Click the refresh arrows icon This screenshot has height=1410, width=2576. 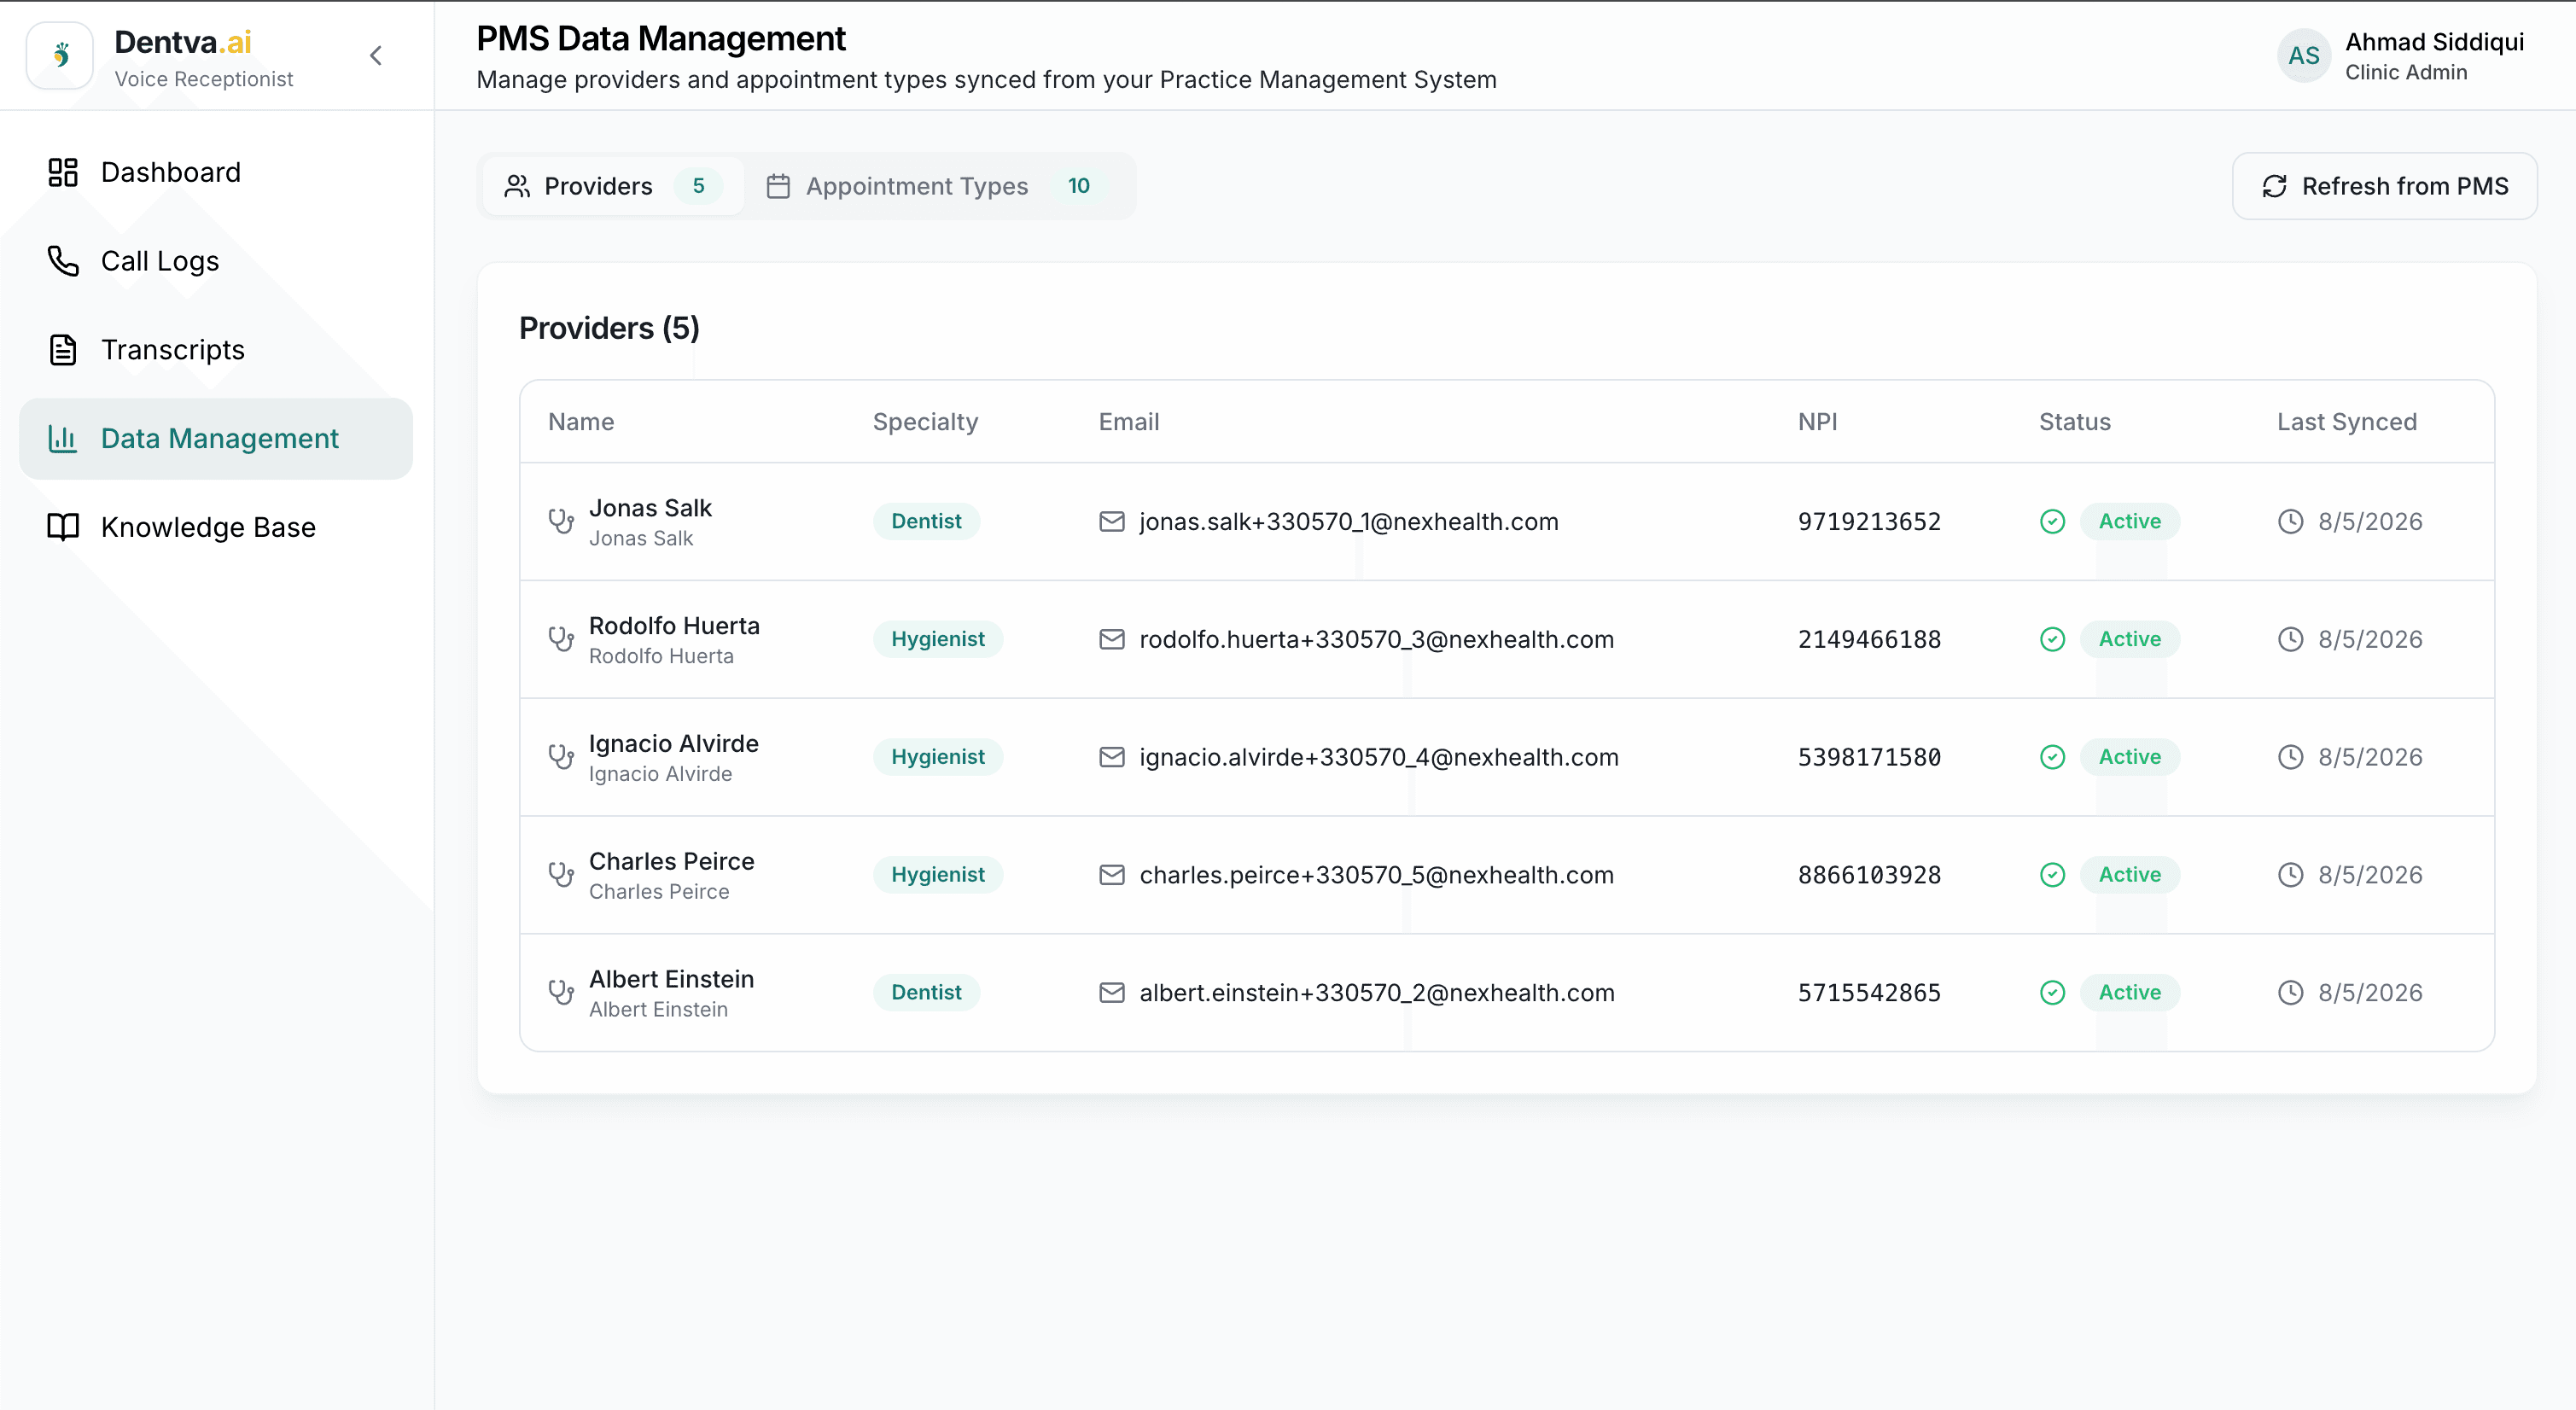tap(2274, 186)
